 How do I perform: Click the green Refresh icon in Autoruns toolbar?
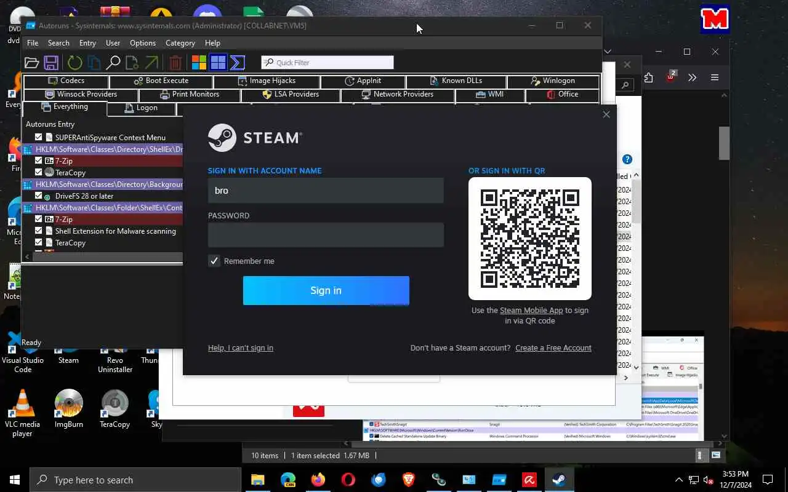tap(74, 63)
